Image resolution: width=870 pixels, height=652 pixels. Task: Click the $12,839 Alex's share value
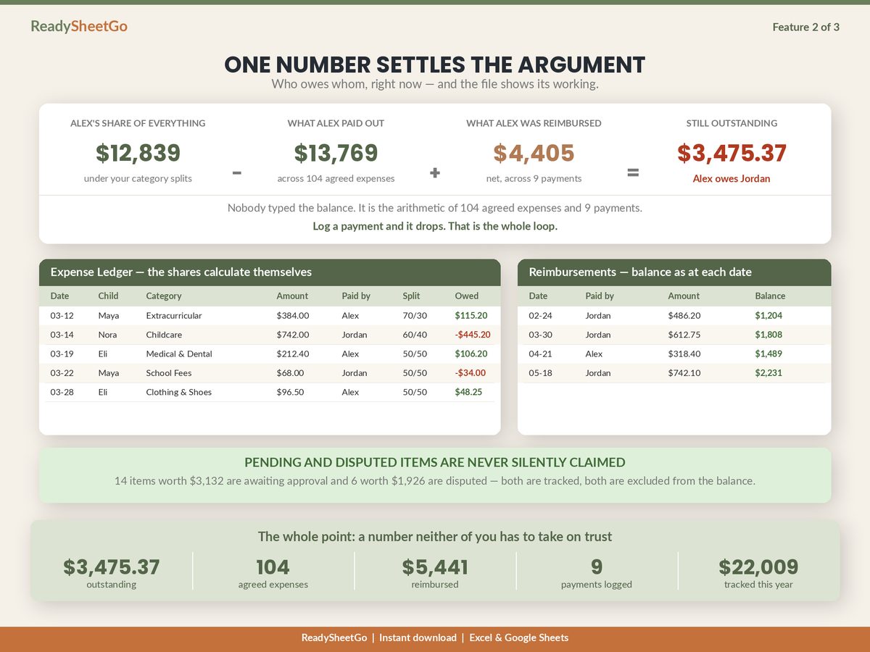click(138, 153)
